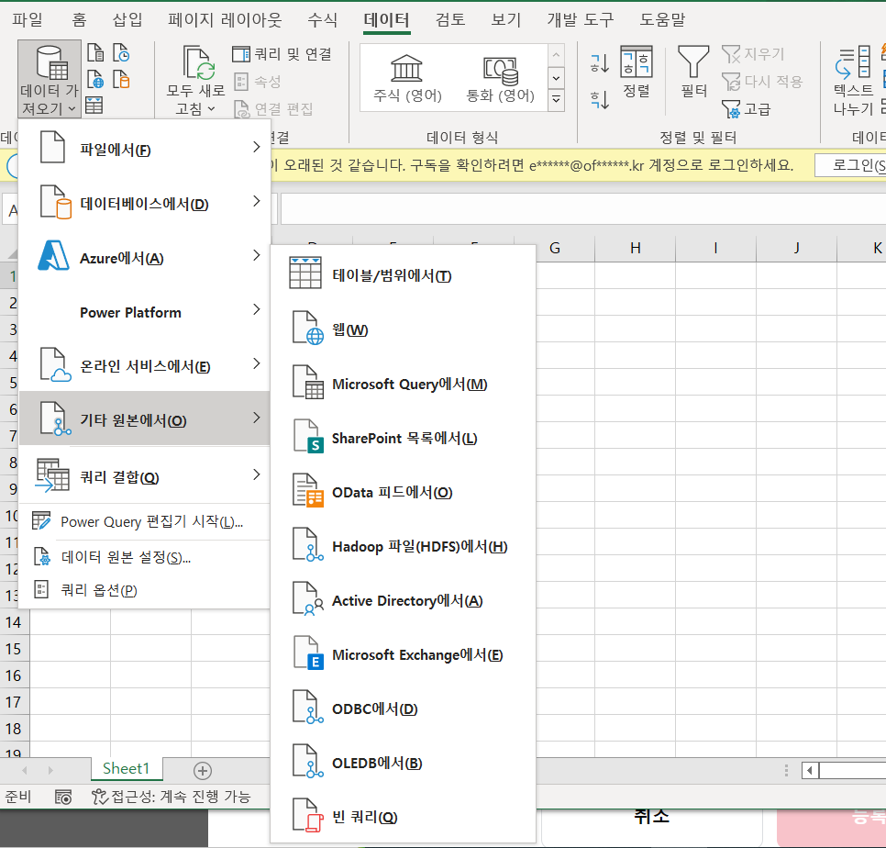Image resolution: width=886 pixels, height=848 pixels.
Task: Click 접근성: 계속 진행 가능 status
Action: pos(172,797)
